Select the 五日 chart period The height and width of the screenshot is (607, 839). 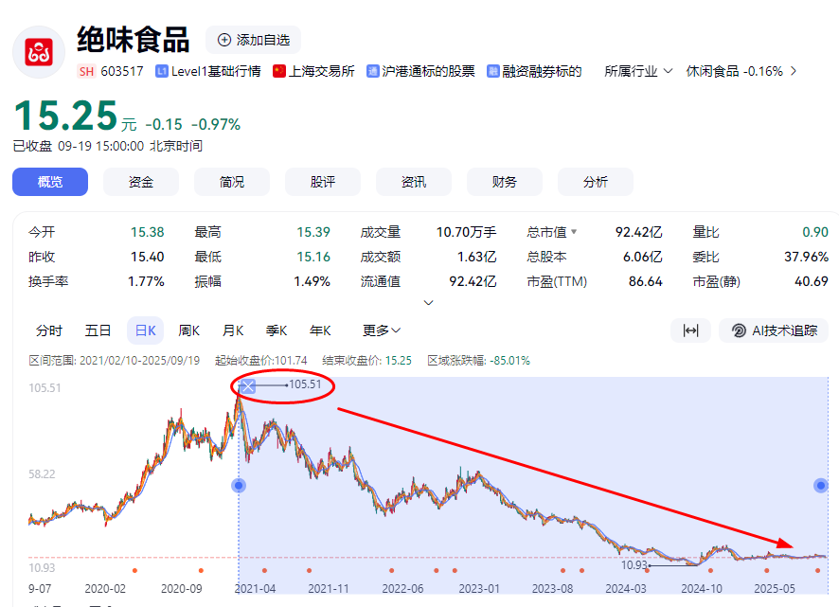point(98,330)
